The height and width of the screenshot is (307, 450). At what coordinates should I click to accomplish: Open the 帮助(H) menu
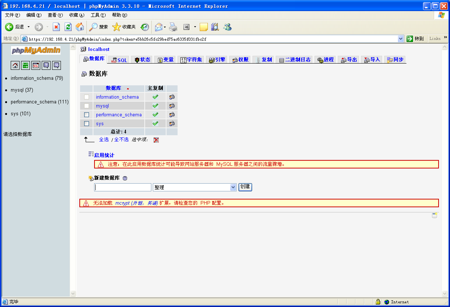[120, 15]
